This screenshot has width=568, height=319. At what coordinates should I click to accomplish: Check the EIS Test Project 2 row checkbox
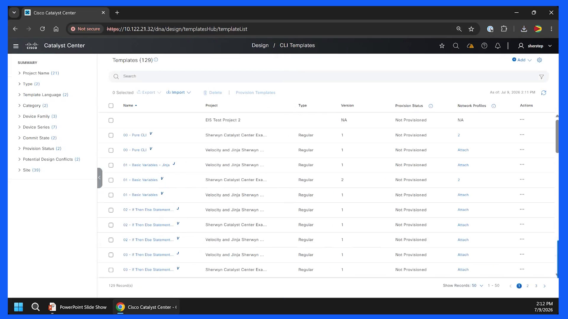pos(111,121)
